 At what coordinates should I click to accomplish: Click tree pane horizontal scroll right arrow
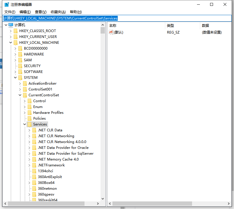click(x=98, y=204)
